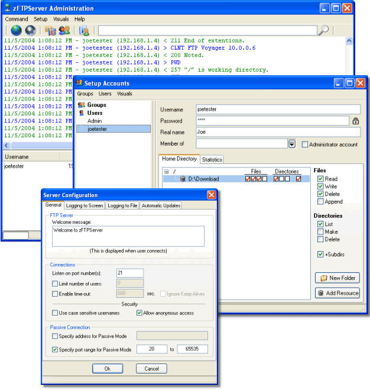Click the log scrollbar up arrow
370x389 pixels.
349,41
